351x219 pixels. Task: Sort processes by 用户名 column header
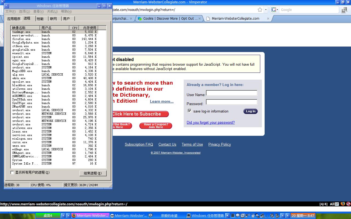tap(55, 28)
